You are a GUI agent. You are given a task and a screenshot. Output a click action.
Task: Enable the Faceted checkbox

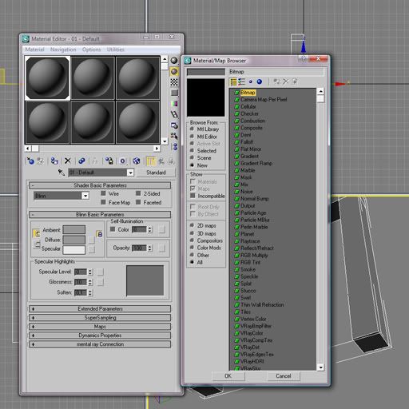pos(138,202)
